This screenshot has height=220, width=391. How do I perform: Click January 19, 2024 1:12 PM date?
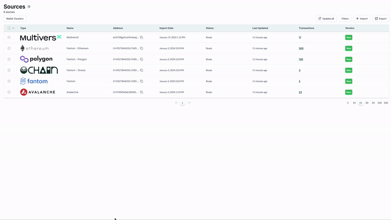tap(172, 38)
